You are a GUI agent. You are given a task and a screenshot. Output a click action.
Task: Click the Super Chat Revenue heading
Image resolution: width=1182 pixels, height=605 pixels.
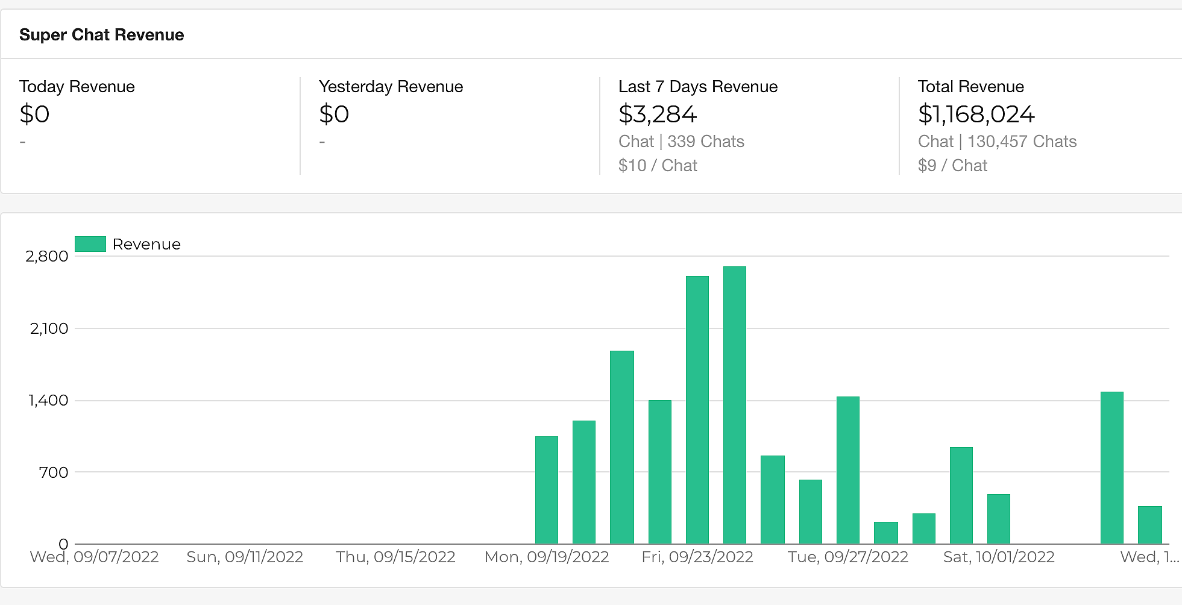click(x=101, y=35)
